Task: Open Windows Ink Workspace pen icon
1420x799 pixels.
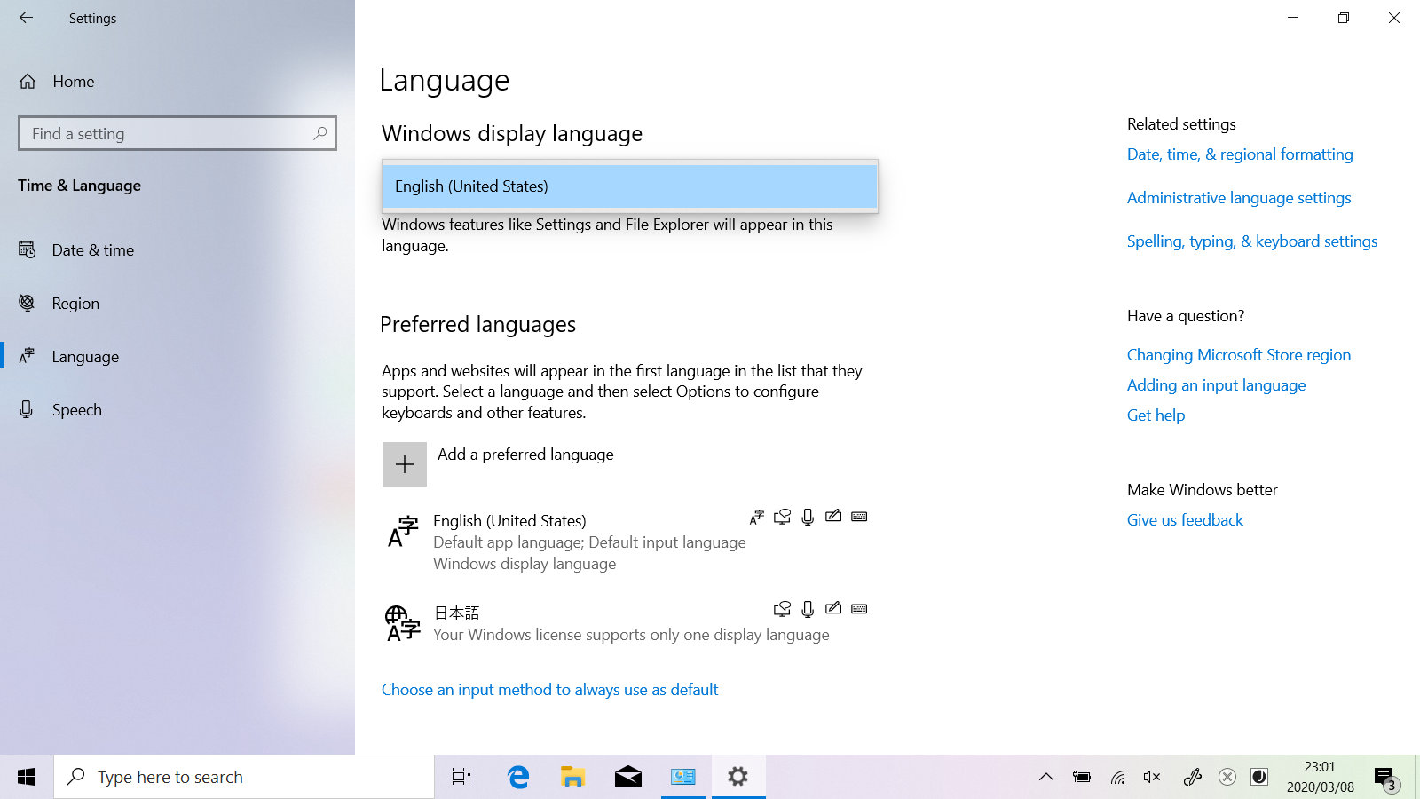Action: (x=1192, y=777)
